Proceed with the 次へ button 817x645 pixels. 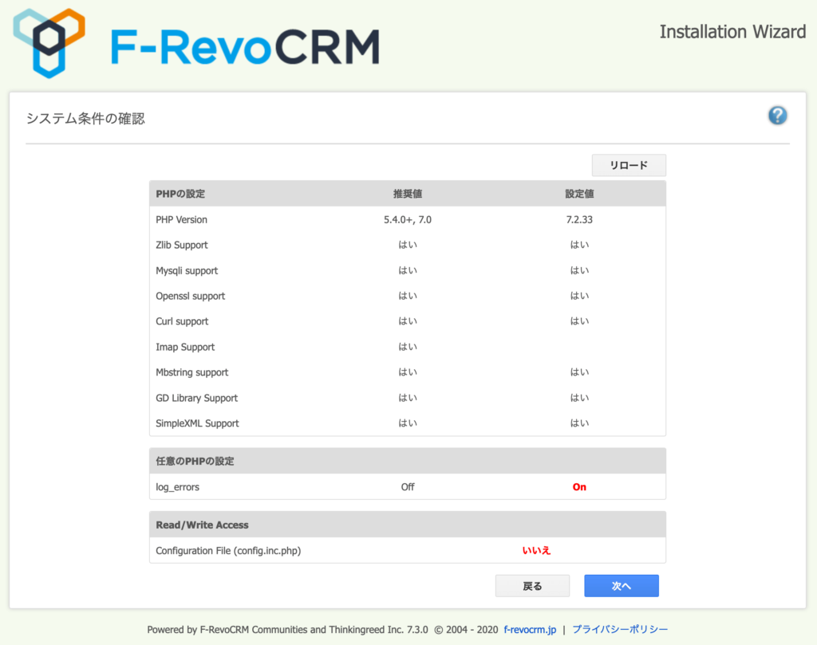tap(621, 586)
